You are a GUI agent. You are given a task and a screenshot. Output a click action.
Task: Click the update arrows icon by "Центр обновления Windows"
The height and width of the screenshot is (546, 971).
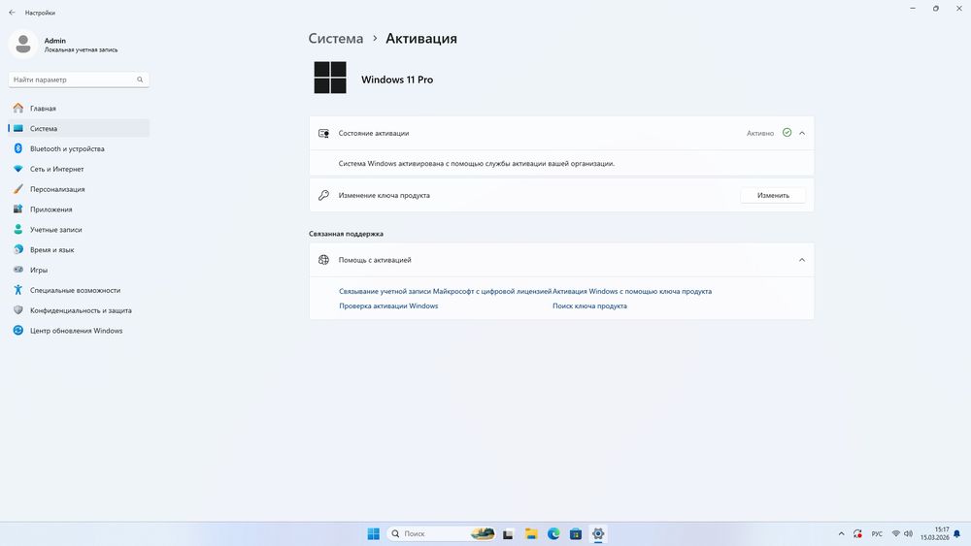coord(17,331)
